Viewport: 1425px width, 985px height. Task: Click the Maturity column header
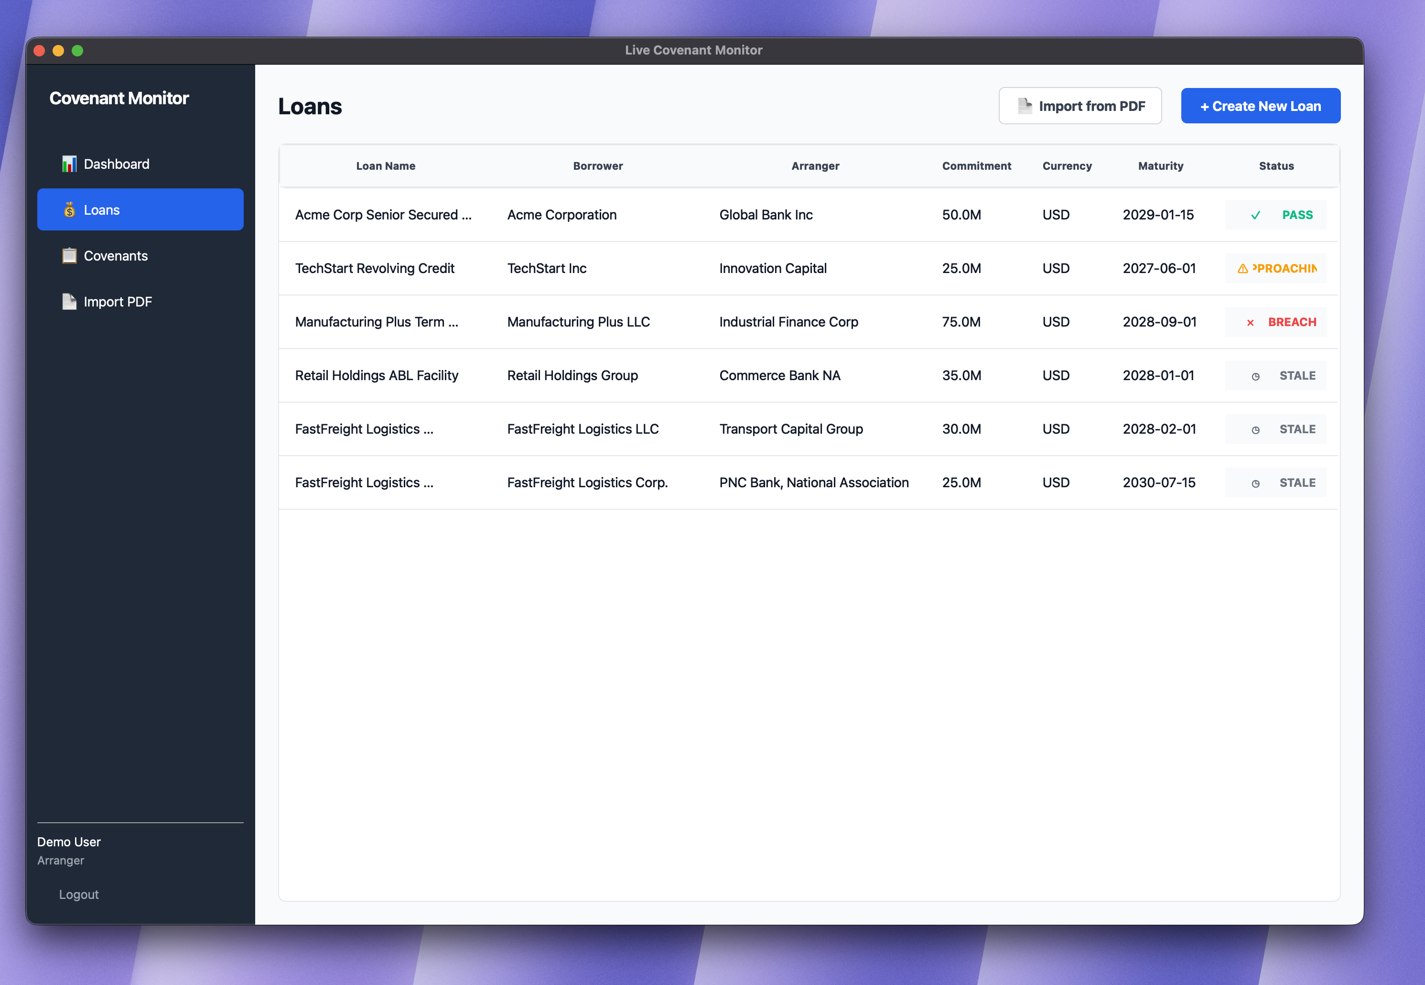(1160, 166)
